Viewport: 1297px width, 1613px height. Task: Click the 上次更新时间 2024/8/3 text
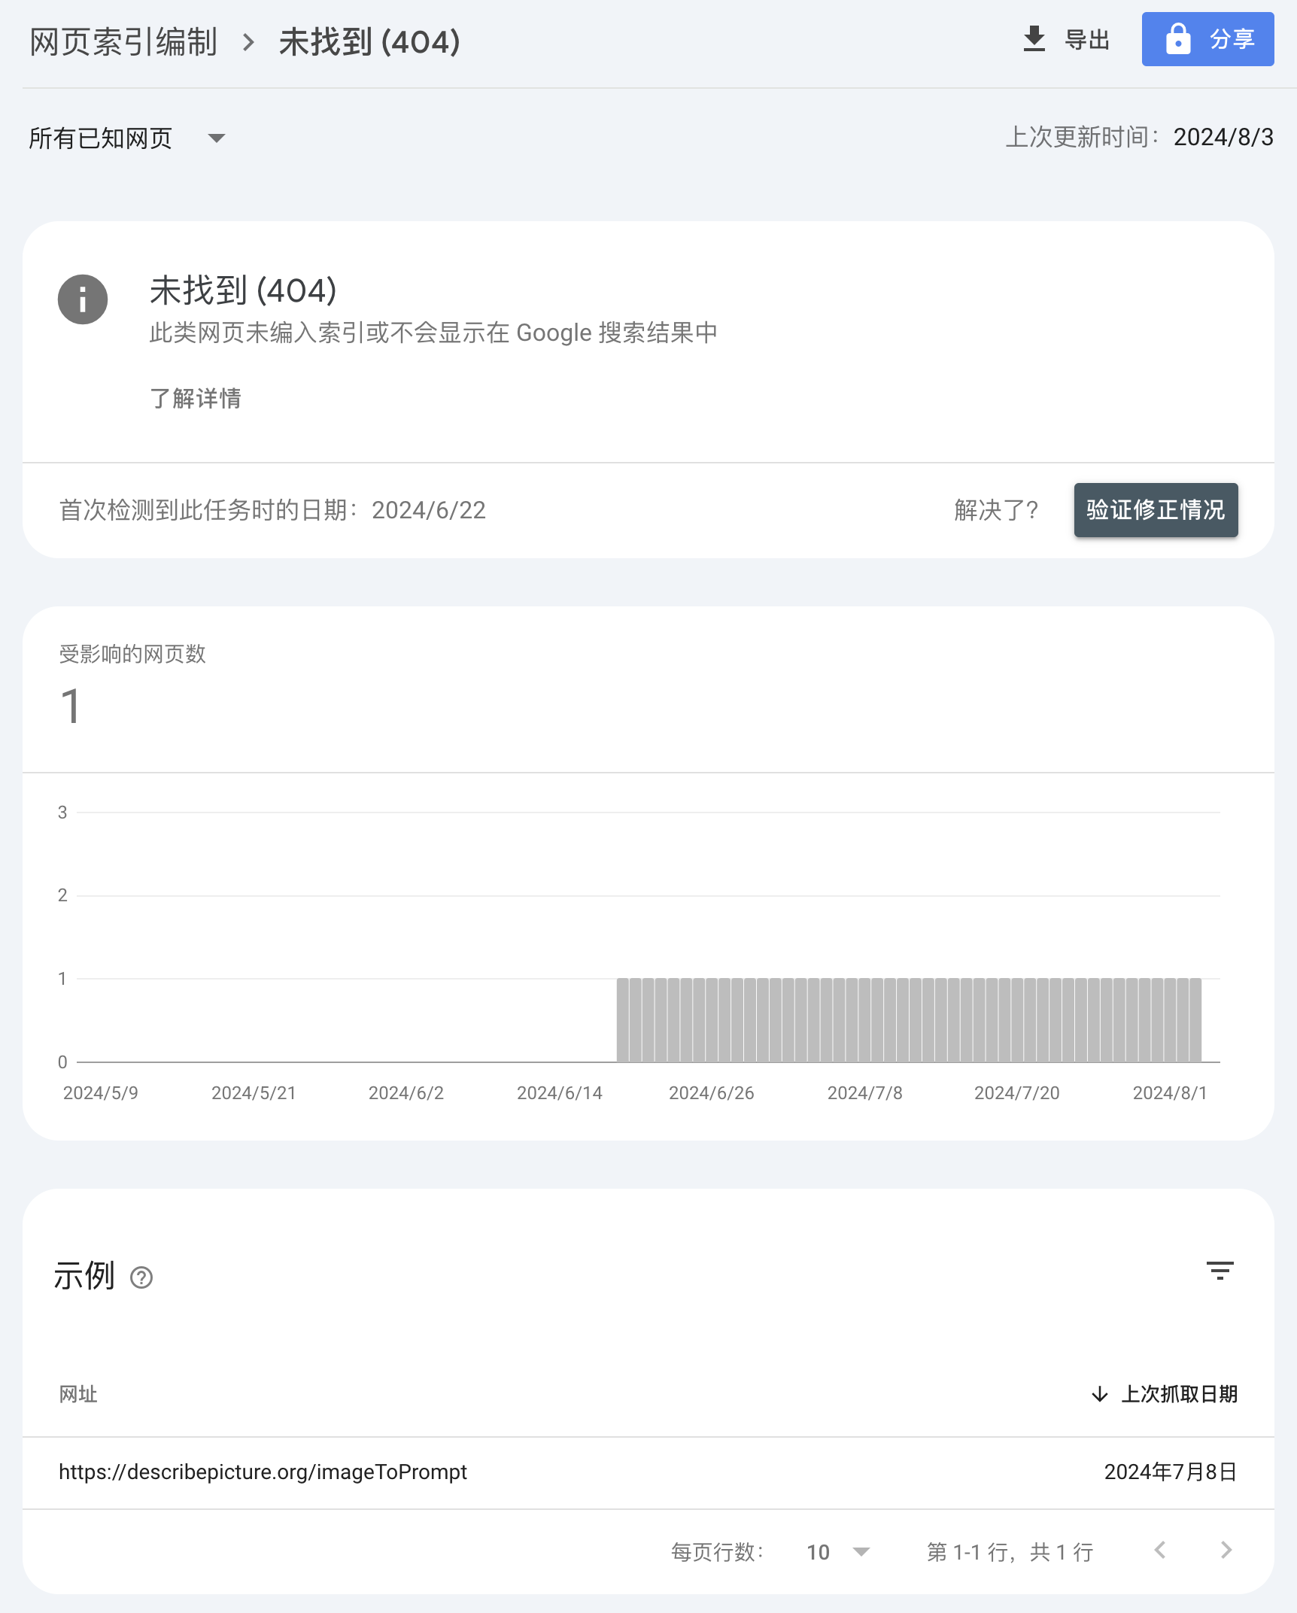(x=1140, y=137)
